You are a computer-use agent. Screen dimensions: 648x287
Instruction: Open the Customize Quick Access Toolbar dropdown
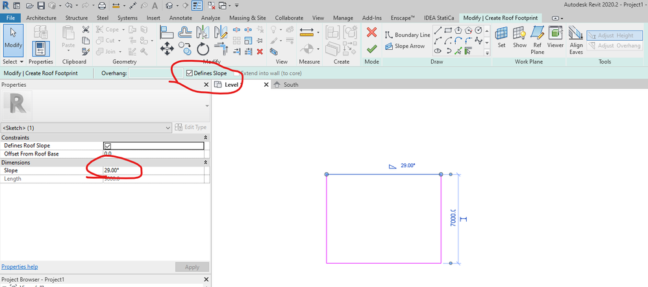pyautogui.click(x=236, y=6)
